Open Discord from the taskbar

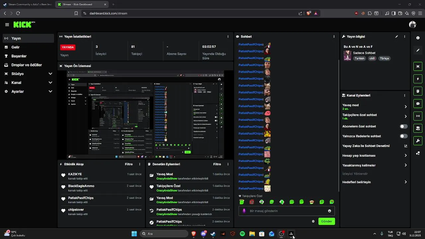(x=204, y=234)
